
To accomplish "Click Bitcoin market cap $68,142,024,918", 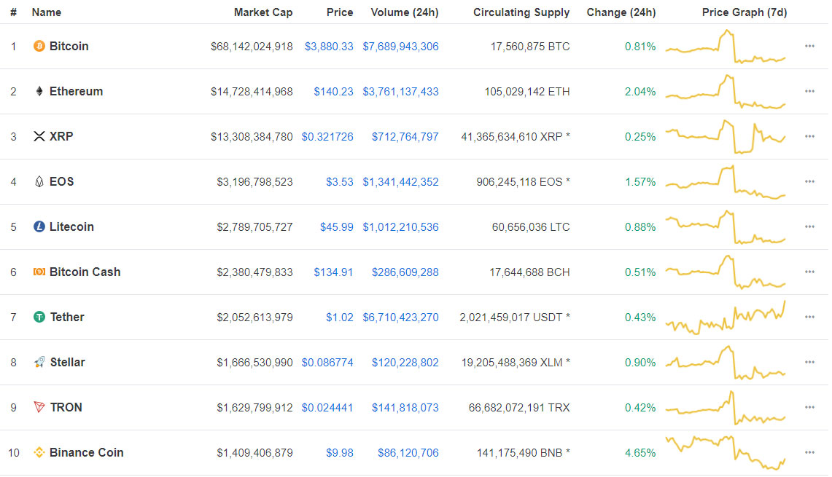I will coord(252,47).
